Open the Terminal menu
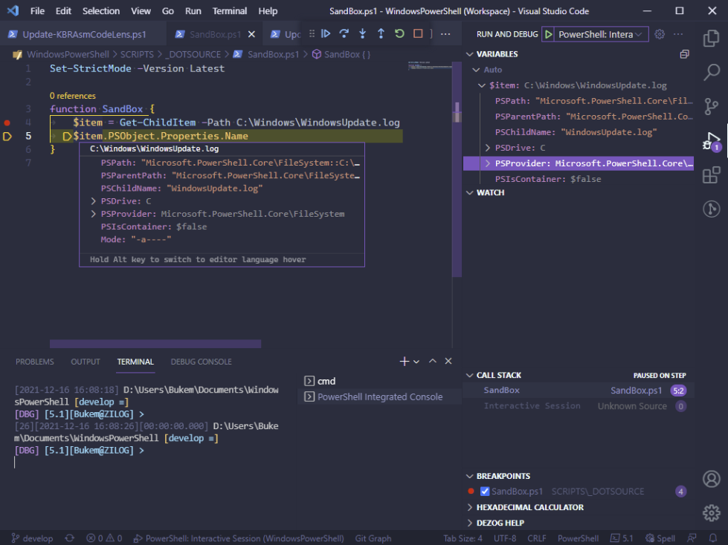Screen dimensions: 728x545 pyautogui.click(x=229, y=11)
